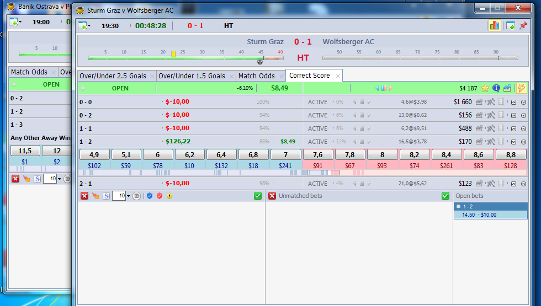Click the round stop button beside stake dropdown
This screenshot has height=306, width=541.
click(137, 196)
